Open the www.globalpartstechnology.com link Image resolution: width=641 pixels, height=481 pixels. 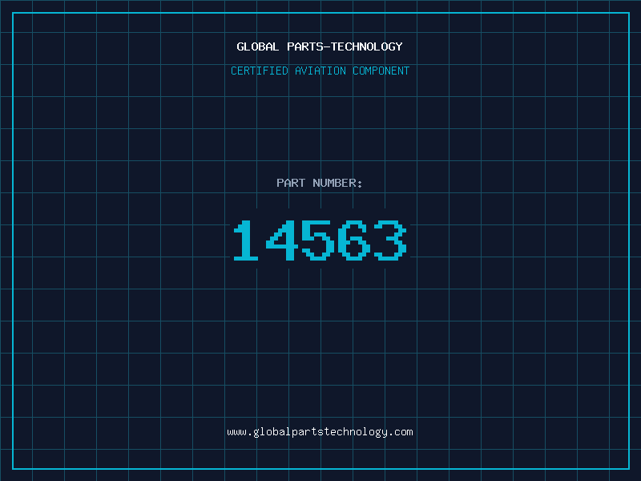click(320, 432)
